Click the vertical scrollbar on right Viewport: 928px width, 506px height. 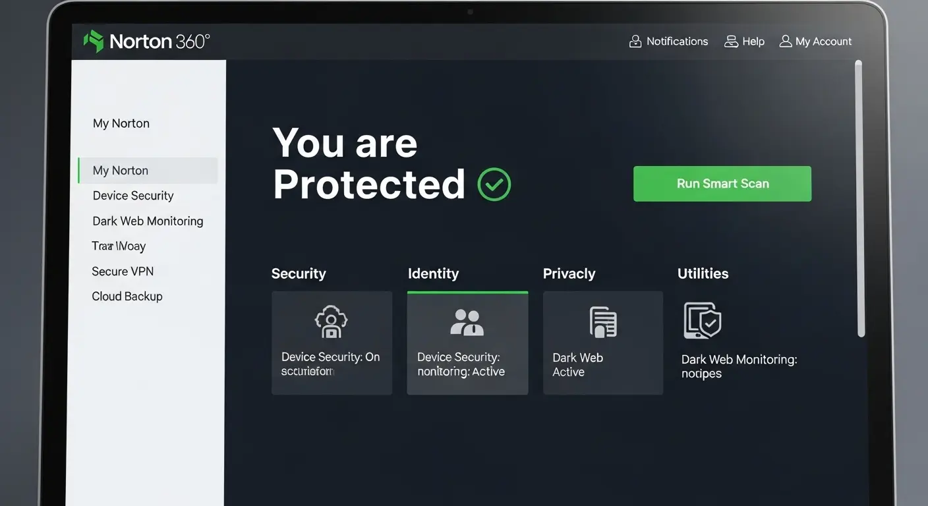859,198
